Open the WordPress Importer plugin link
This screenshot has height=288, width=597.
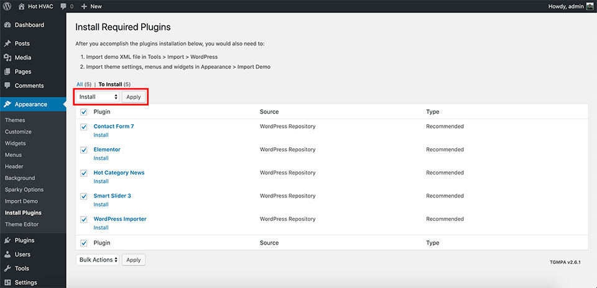pyautogui.click(x=120, y=219)
